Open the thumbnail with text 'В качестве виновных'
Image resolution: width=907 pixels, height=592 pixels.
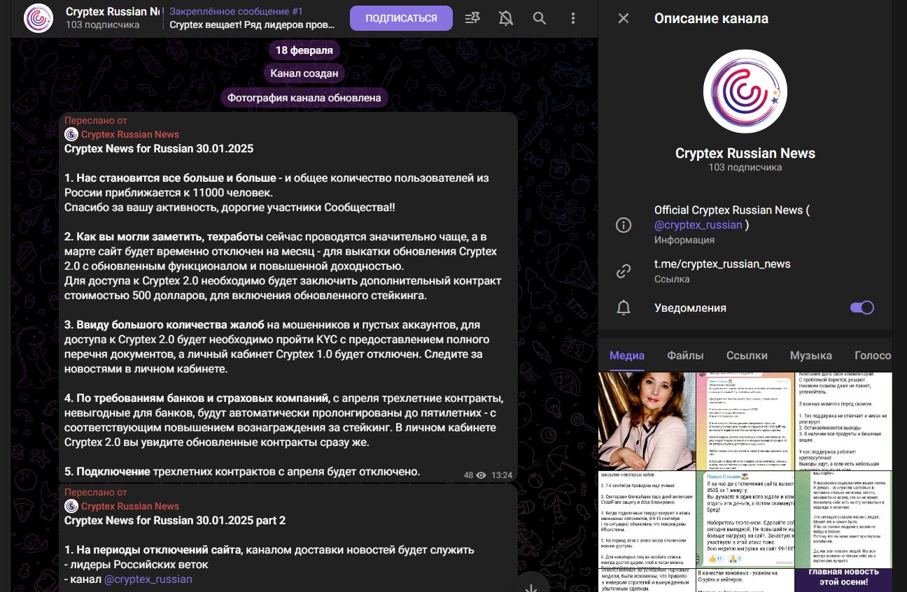[745, 580]
